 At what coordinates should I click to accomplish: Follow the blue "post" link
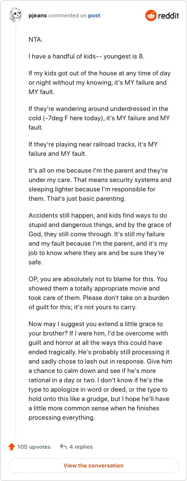(94, 15)
